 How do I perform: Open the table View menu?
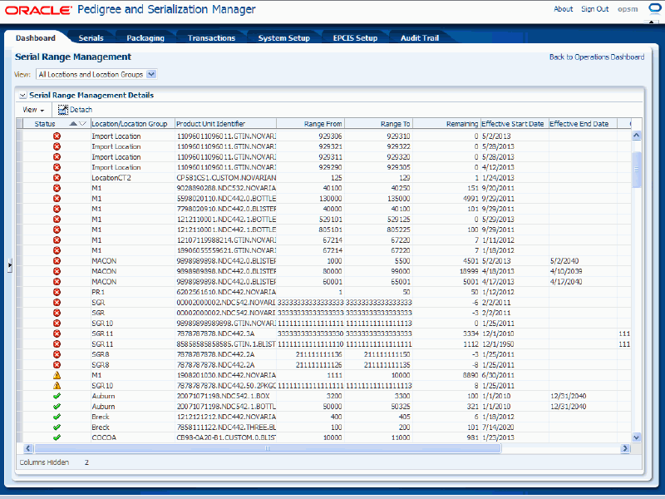33,110
